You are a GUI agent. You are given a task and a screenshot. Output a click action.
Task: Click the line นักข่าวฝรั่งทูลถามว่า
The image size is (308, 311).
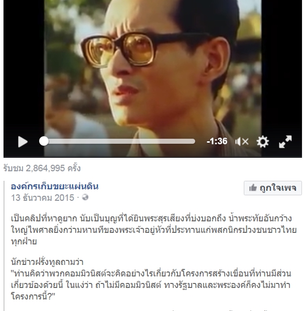tap(47, 262)
